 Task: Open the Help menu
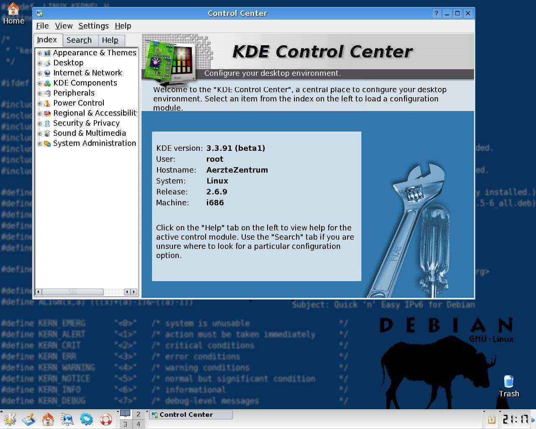(123, 26)
